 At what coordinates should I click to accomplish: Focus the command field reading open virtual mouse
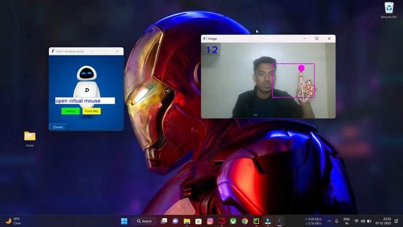pos(85,101)
